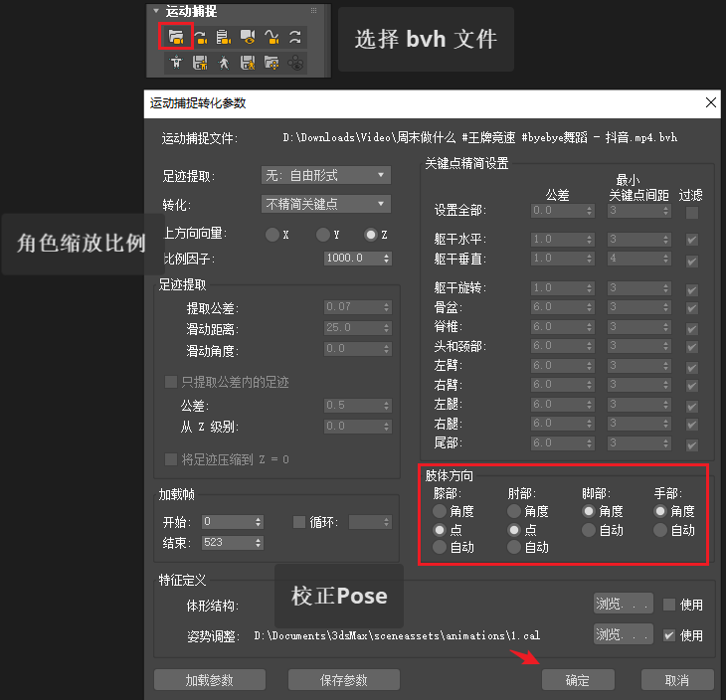This screenshot has width=726, height=700.
Task: Click the 结束 frame spinner arrows
Action: pos(259,543)
